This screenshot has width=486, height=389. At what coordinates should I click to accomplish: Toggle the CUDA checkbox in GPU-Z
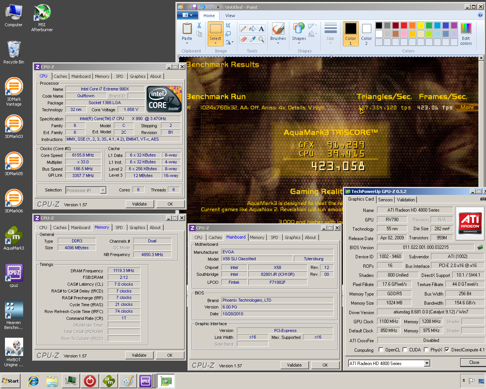(x=405, y=350)
